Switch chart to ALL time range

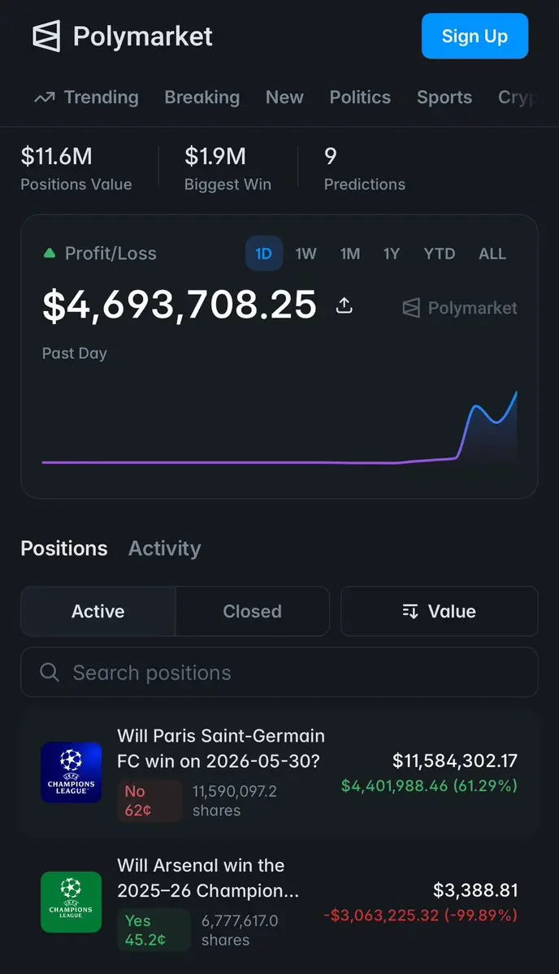pos(492,253)
